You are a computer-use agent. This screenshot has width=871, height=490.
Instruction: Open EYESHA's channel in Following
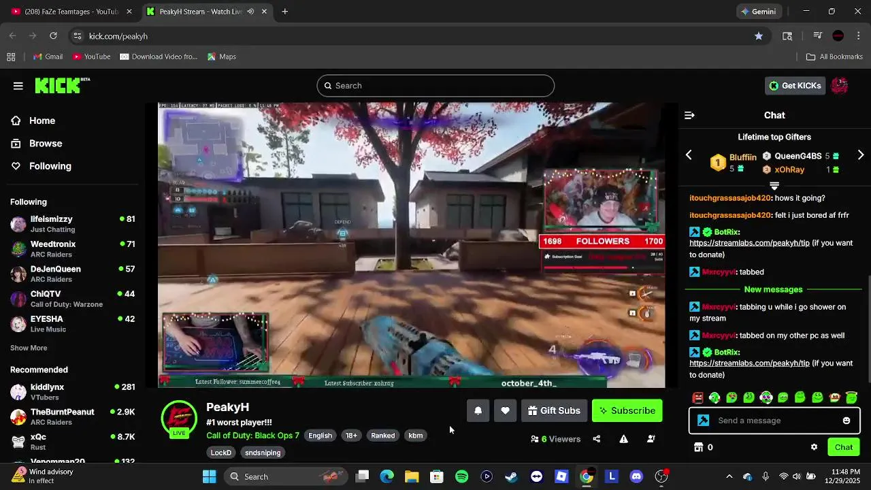click(73, 323)
